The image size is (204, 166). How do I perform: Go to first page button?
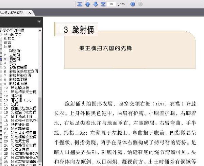coord(80,4)
